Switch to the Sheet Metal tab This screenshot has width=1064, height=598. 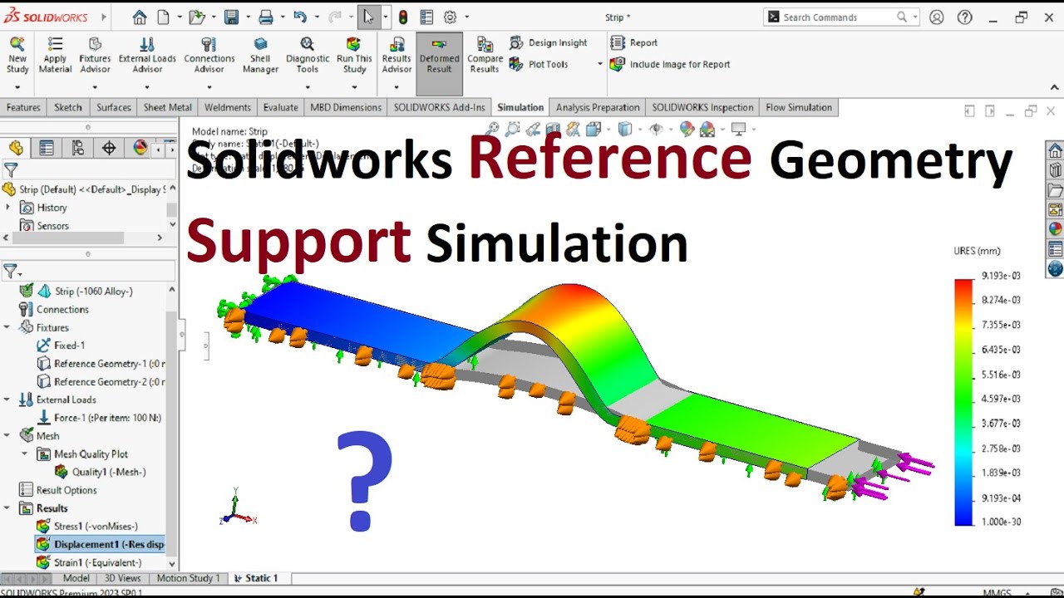pos(167,107)
